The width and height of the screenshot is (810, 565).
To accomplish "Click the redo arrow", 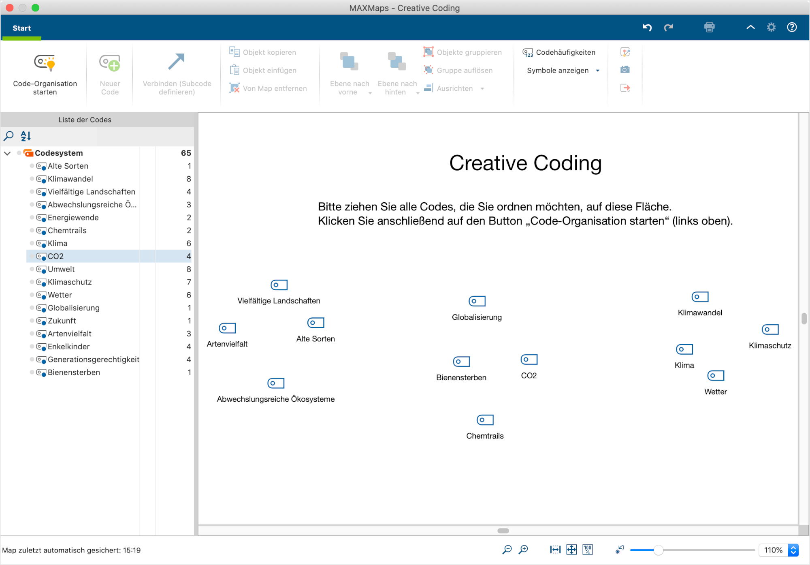I will coord(668,27).
